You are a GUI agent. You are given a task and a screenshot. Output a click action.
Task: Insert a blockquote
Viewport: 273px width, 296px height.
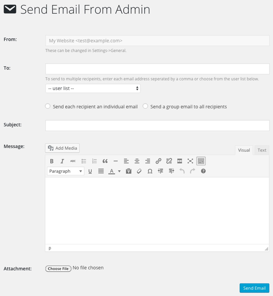coord(105,161)
